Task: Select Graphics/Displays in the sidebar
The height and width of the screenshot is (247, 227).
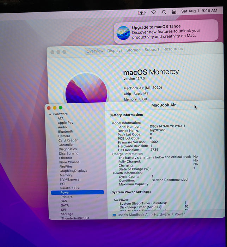Action: [73, 171]
